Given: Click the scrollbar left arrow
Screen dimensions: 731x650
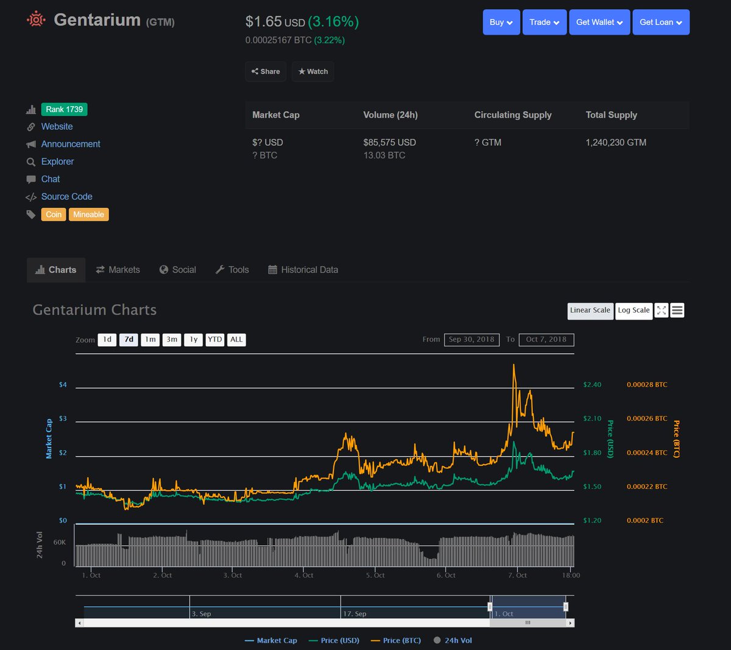Looking at the screenshot, I should tap(79, 623).
